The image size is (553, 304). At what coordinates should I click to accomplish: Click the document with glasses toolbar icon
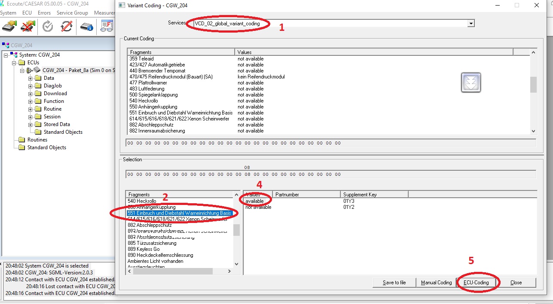[107, 27]
